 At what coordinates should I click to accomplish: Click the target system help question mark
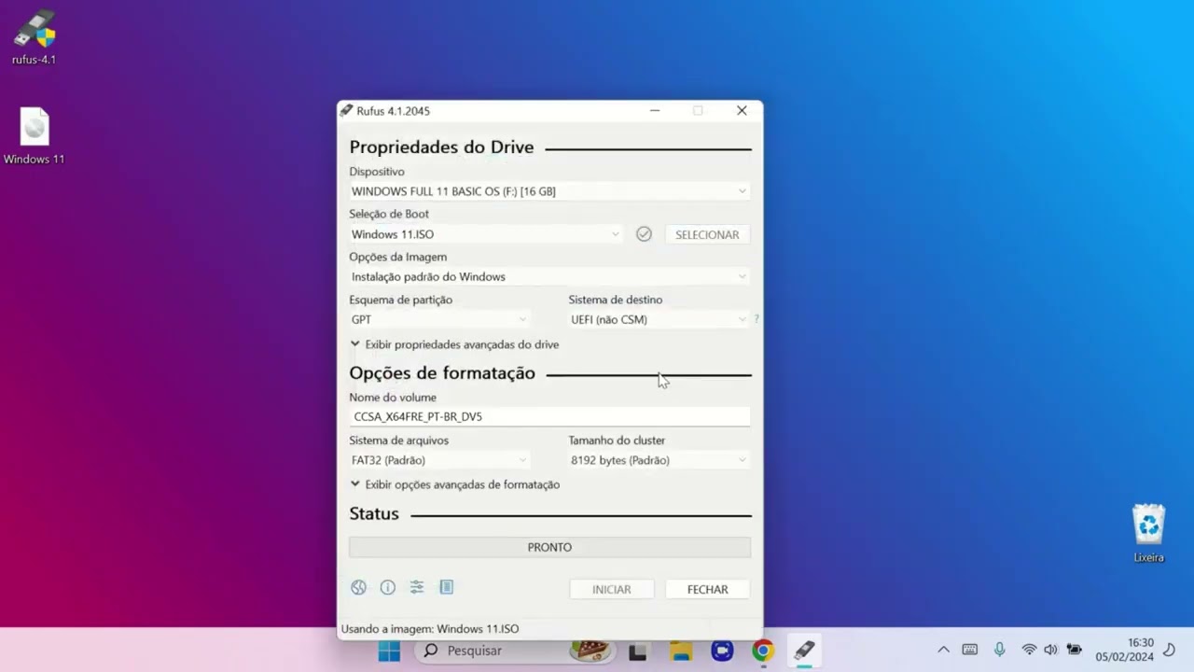click(x=756, y=319)
